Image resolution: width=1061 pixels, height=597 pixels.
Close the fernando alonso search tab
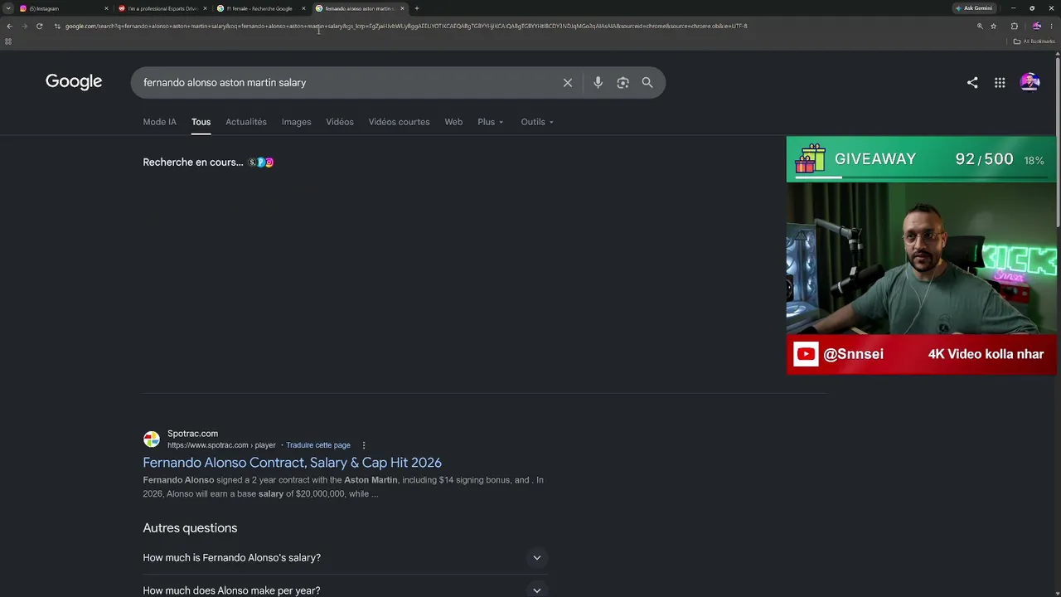402,8
